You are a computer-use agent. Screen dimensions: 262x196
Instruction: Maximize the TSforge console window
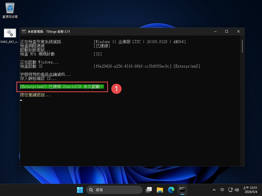(227, 31)
